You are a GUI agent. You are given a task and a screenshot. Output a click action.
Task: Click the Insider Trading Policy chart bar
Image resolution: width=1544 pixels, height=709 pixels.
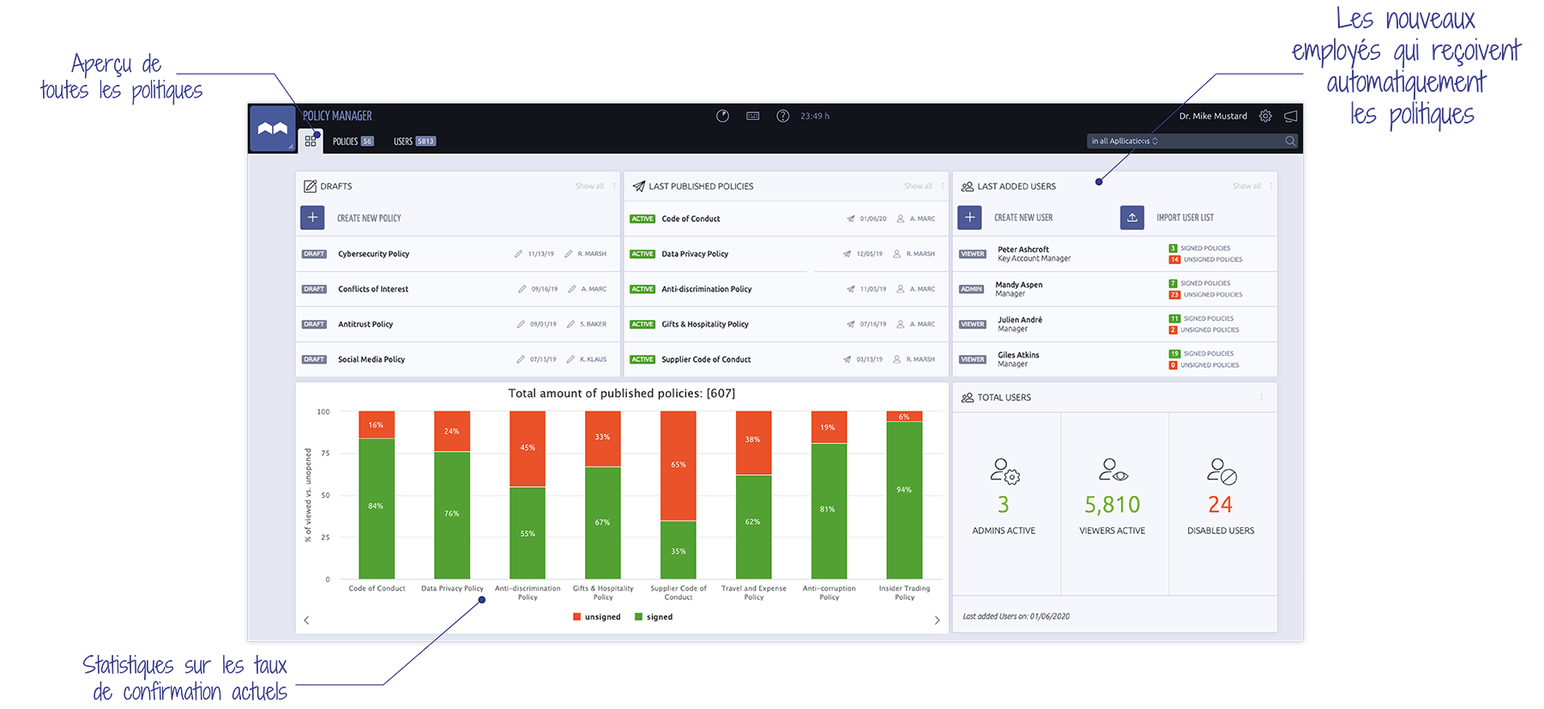pos(904,495)
